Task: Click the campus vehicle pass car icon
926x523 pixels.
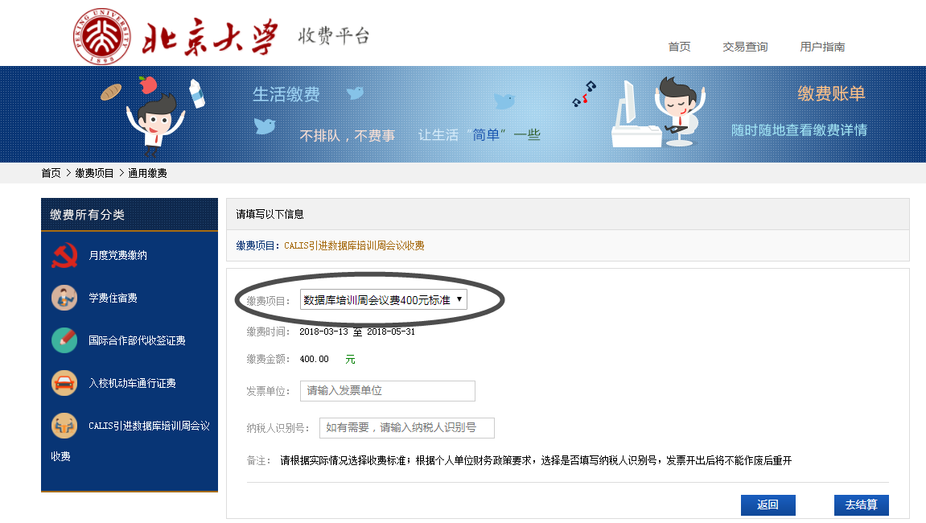Action: pos(64,383)
